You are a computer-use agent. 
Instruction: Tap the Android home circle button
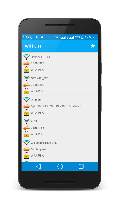coord(60,166)
